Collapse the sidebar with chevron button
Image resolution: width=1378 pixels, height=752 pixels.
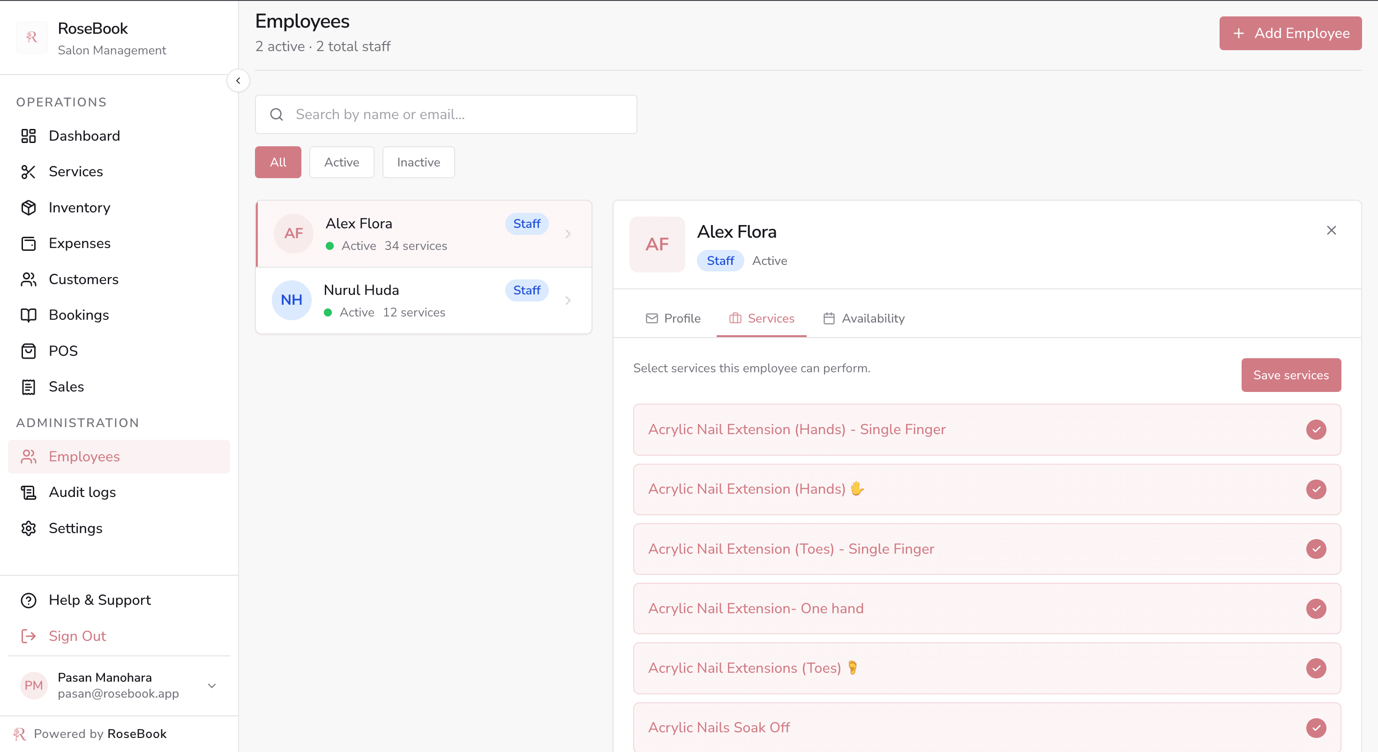[238, 81]
